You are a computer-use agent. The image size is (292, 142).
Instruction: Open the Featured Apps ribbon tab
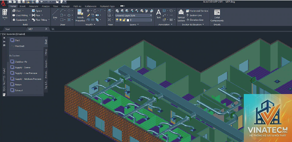pos(107,6)
